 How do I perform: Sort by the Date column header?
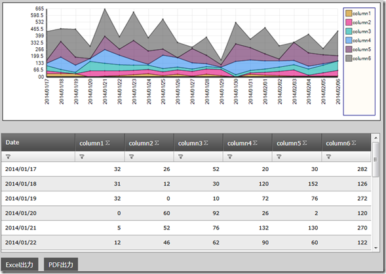point(38,142)
